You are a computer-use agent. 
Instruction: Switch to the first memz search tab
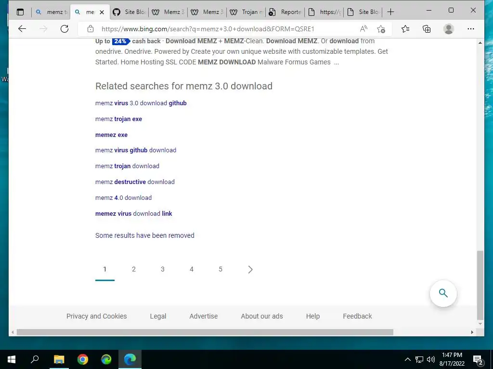click(x=52, y=12)
